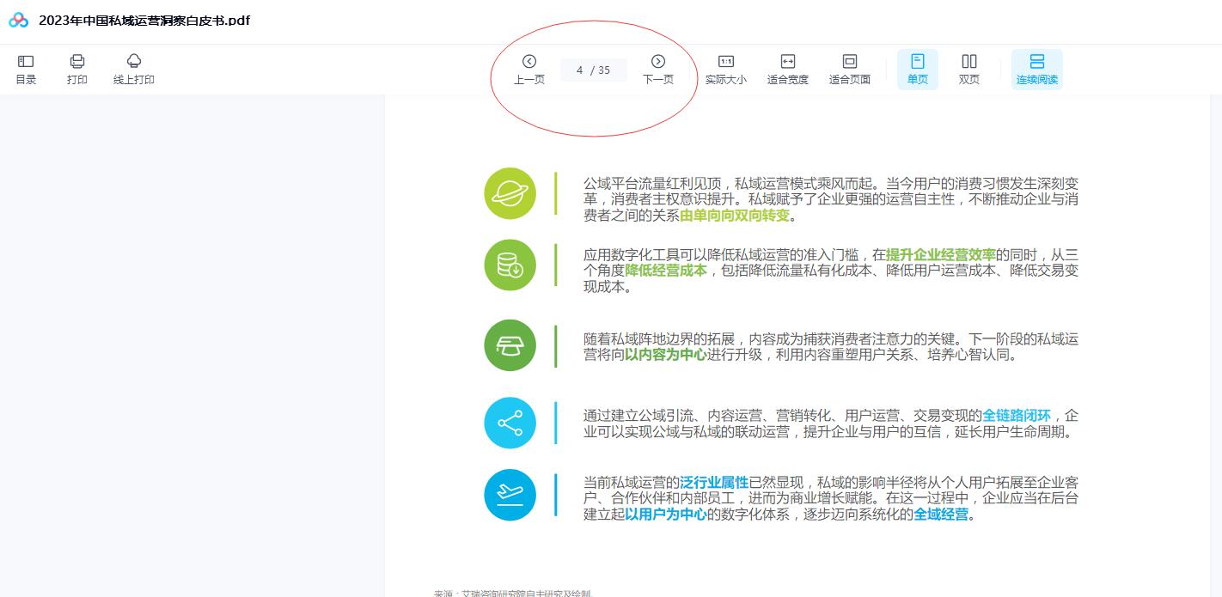
Task: Click the database coin icon in document
Action: click(510, 265)
